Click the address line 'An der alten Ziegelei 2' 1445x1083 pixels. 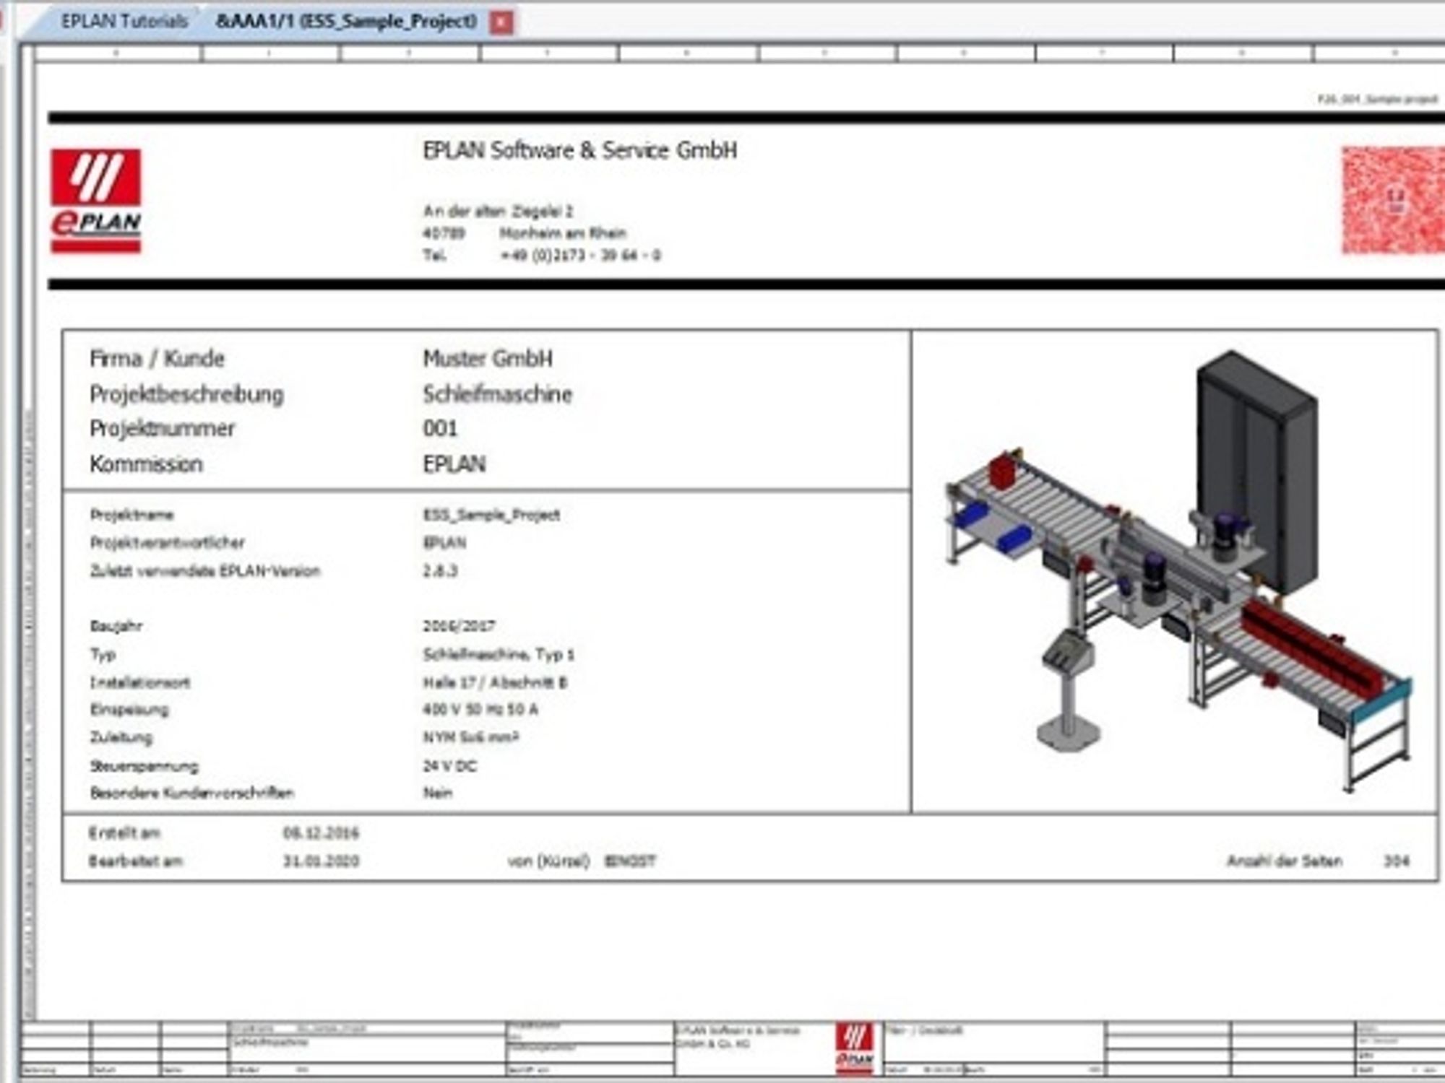pos(498,211)
